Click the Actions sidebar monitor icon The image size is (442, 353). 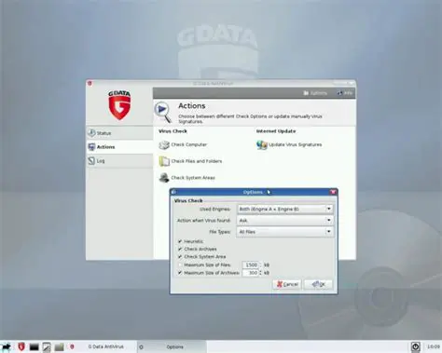tap(91, 147)
